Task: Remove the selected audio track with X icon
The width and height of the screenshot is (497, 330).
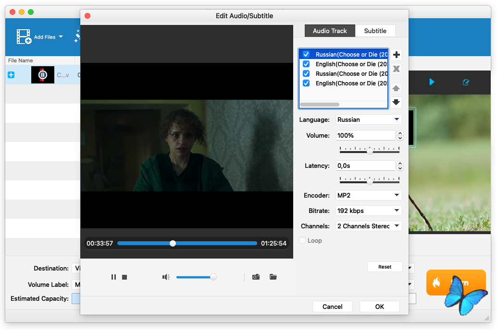Action: point(396,69)
